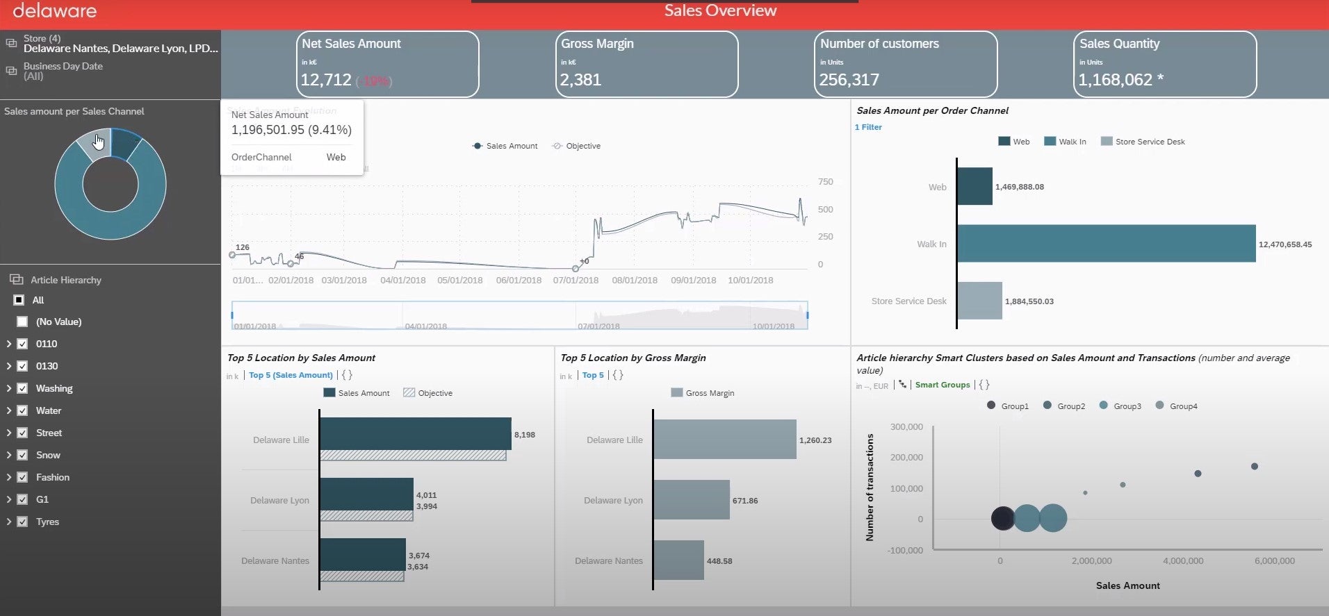Click curly braces icon in Top 5 Sales Amount chart
Screen dimensions: 1329x616
[347, 375]
